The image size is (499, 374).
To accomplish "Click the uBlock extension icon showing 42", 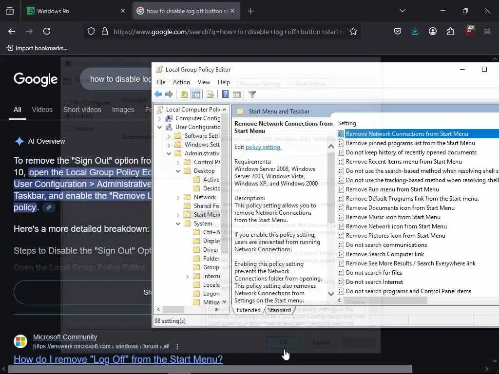I will click(469, 31).
